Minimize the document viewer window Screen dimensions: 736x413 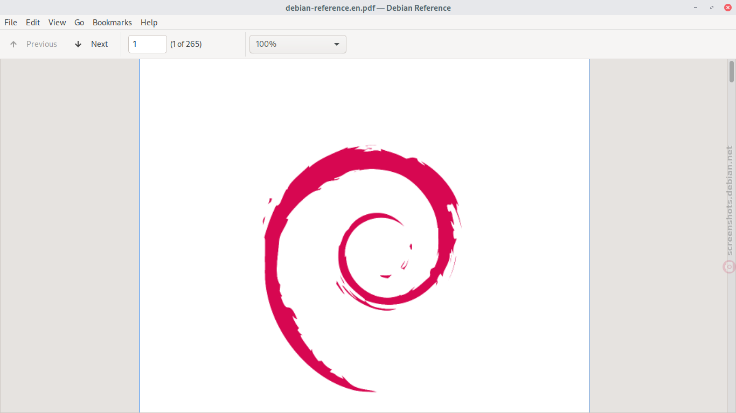(x=696, y=8)
